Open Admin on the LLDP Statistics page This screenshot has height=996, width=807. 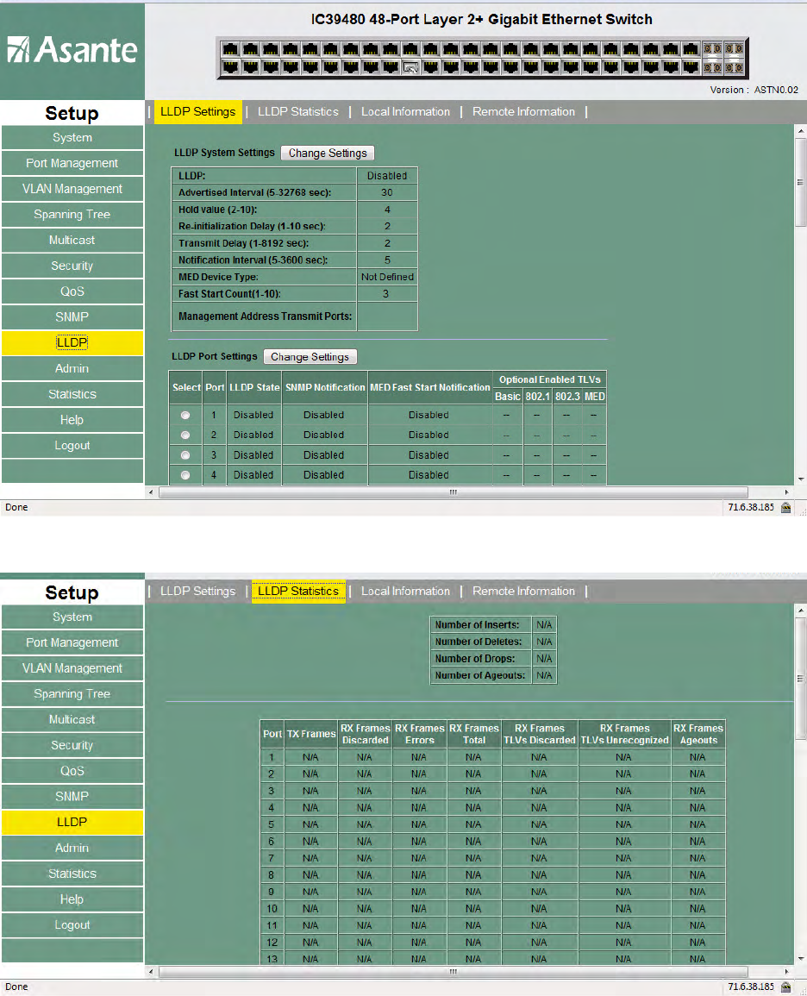point(72,848)
